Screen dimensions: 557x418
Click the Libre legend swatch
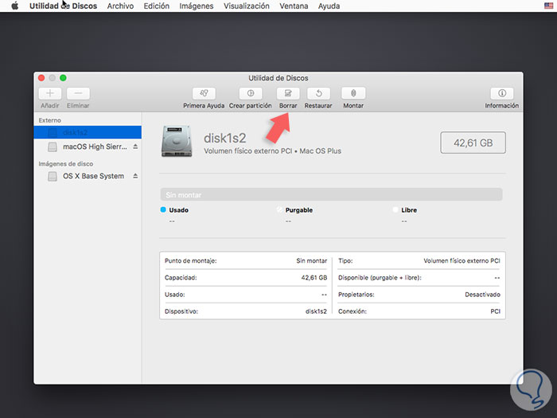click(x=395, y=209)
